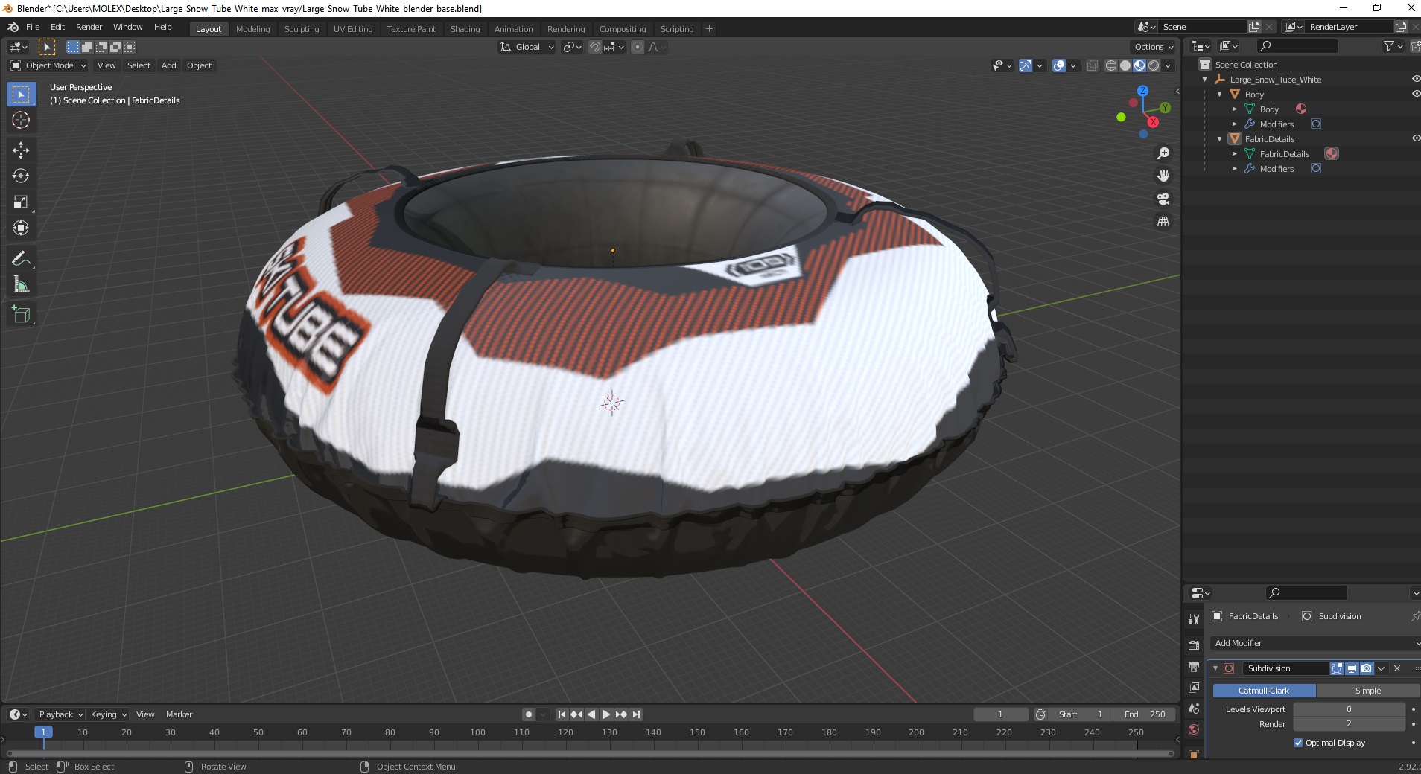Image resolution: width=1421 pixels, height=774 pixels.
Task: Activate the Transform tool
Action: [21, 228]
